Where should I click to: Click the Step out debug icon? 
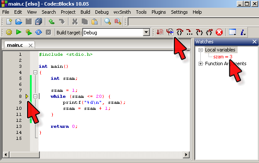[209, 32]
